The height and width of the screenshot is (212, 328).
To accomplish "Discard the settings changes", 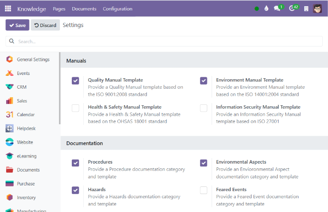I will (x=45, y=25).
